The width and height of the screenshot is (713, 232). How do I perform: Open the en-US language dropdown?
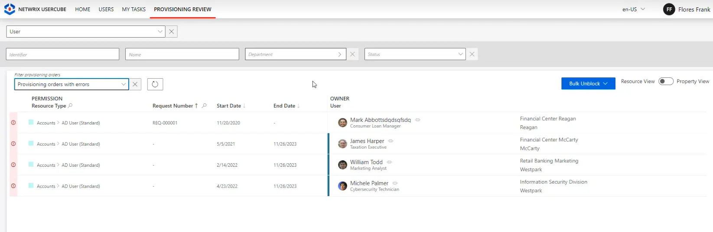click(x=634, y=9)
